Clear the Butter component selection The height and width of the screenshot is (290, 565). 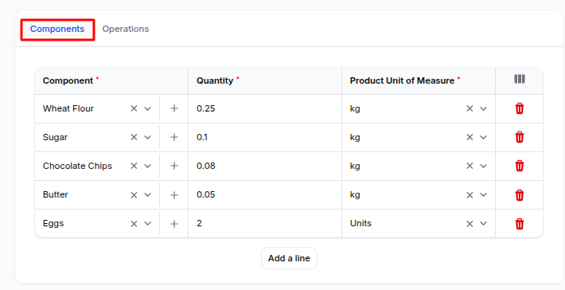[x=134, y=195]
